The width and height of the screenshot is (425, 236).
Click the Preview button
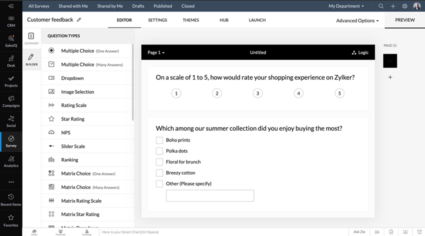pos(404,20)
